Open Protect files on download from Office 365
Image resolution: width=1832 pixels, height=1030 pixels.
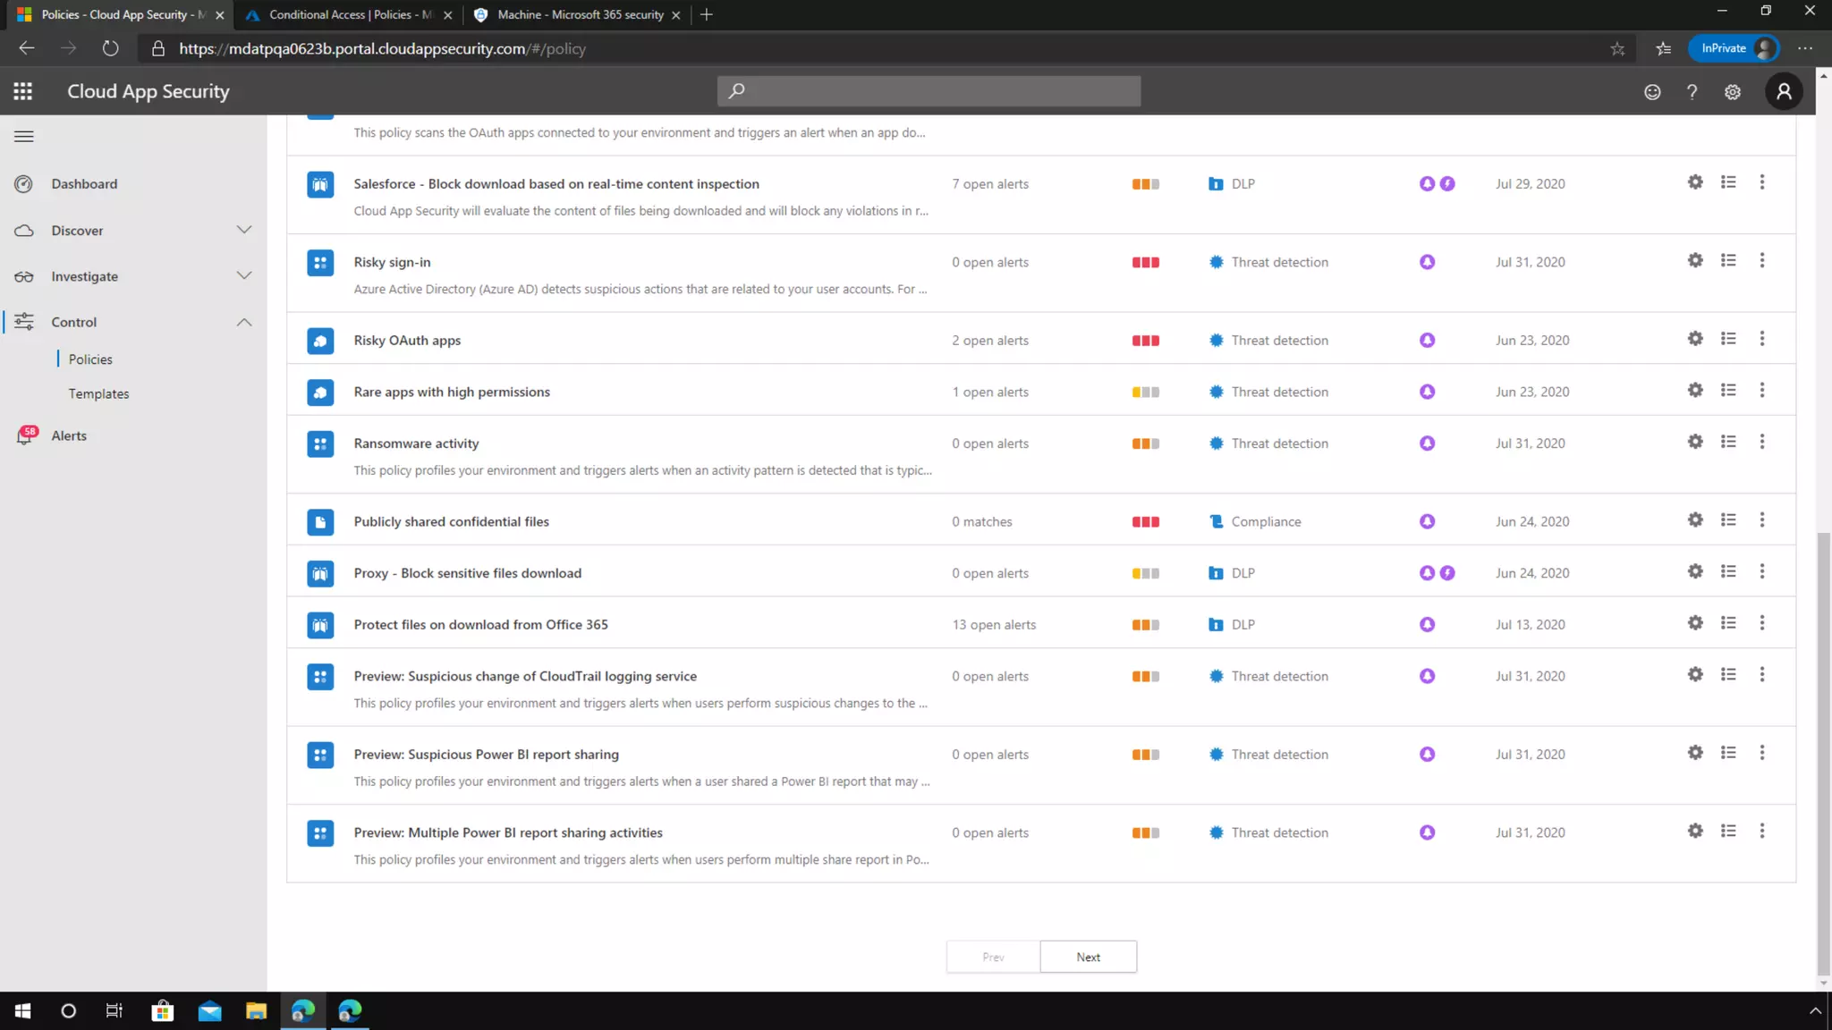click(480, 625)
